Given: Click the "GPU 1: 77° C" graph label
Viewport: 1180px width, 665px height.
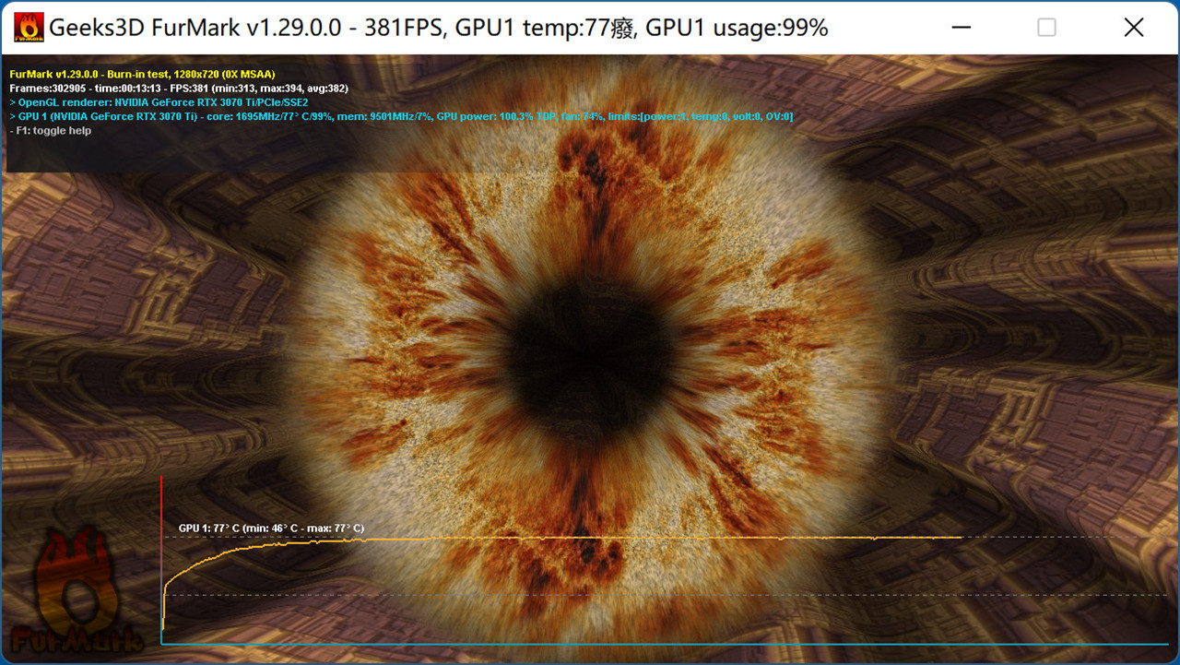Looking at the screenshot, I should [x=271, y=528].
